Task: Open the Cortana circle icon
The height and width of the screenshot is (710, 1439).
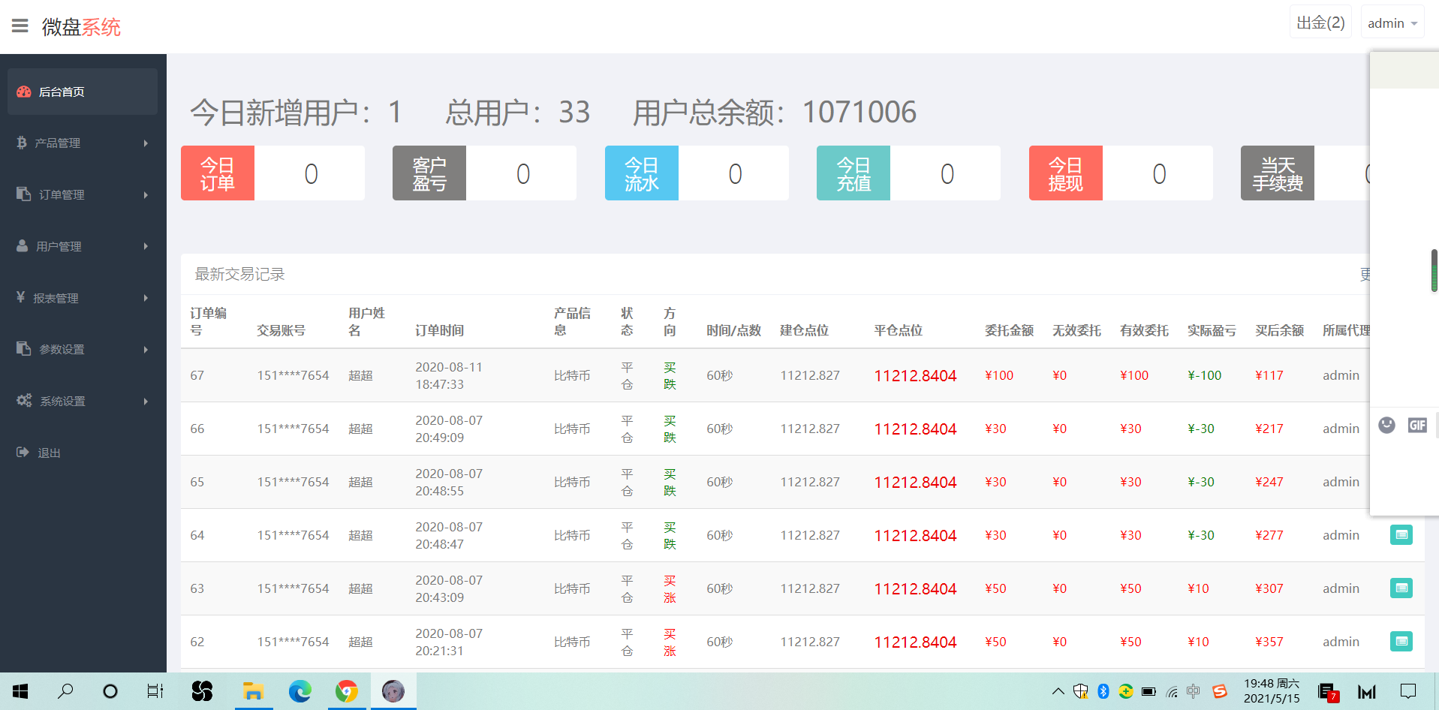Action: pyautogui.click(x=110, y=691)
